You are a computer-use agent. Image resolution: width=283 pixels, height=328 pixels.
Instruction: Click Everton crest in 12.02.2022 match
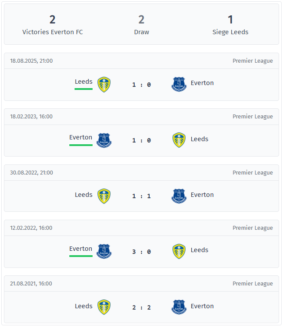[104, 252]
